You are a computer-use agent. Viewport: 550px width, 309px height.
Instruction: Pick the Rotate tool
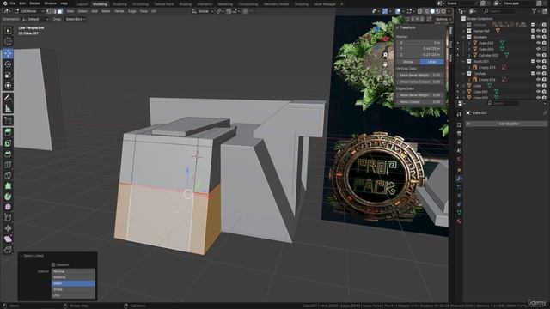coord(8,64)
